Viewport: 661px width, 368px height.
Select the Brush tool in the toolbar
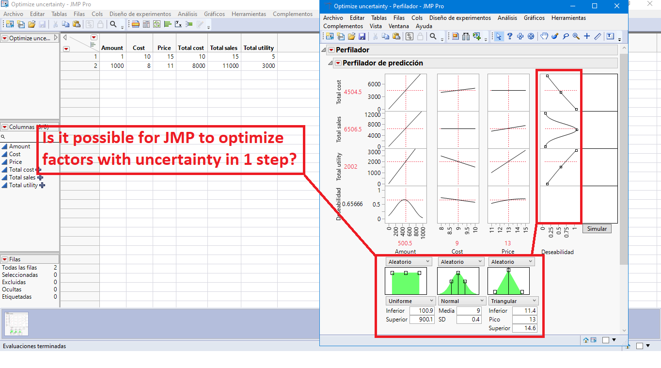(x=555, y=36)
